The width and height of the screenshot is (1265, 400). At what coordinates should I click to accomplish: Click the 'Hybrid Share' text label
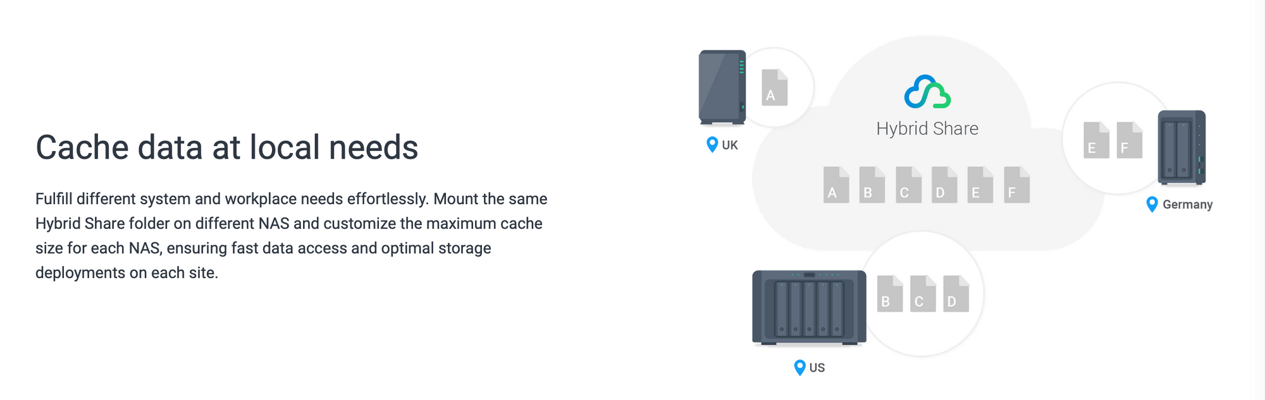(x=927, y=129)
